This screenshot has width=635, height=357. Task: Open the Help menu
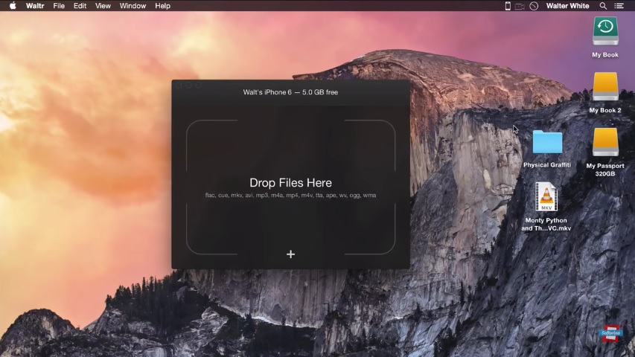pos(162,6)
